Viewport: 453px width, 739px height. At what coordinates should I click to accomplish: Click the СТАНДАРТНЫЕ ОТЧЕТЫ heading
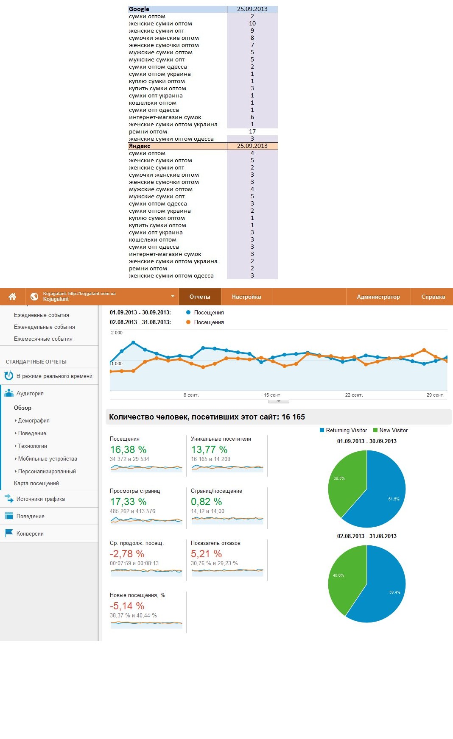[x=36, y=361]
